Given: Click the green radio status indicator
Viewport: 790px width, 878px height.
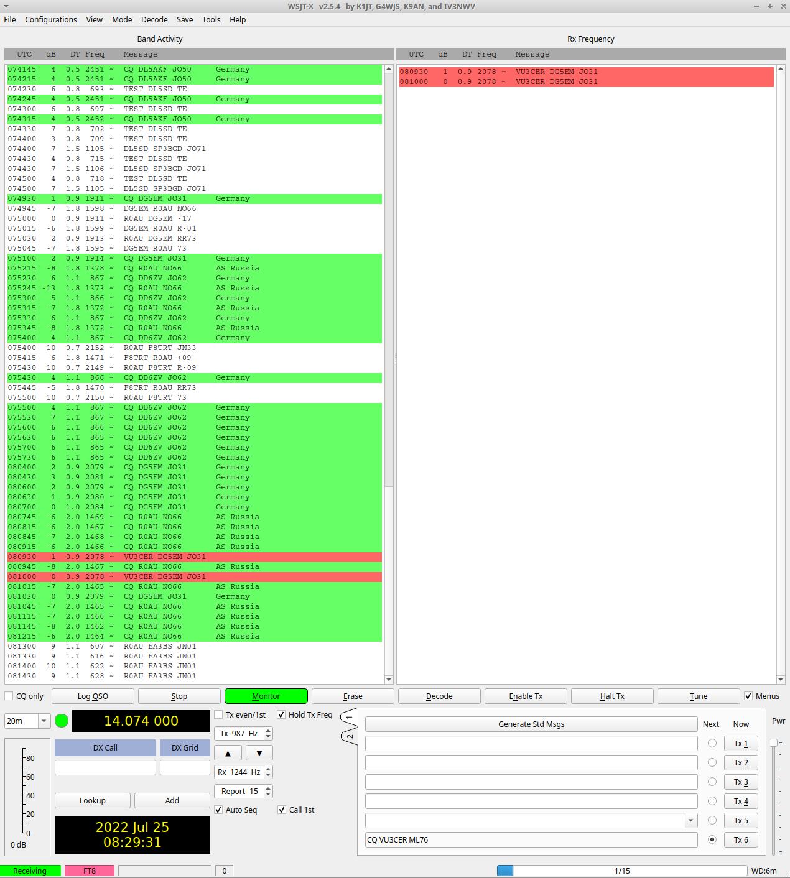Looking at the screenshot, I should (x=62, y=721).
